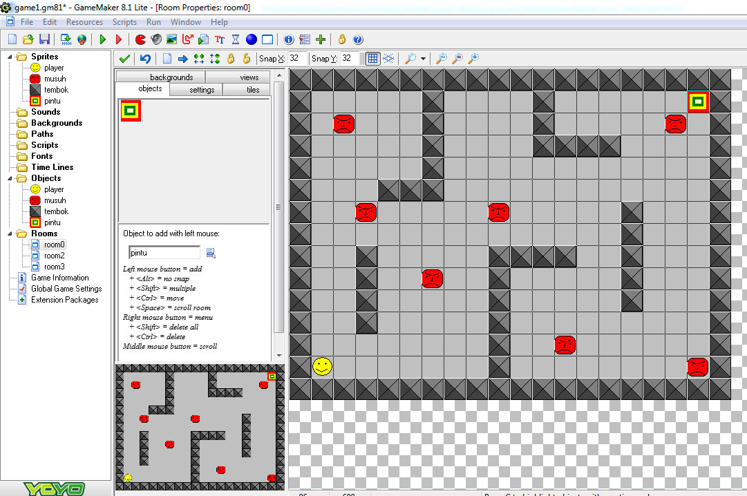Open an existing game file
Viewport: 747px width, 496px height.
click(28, 39)
